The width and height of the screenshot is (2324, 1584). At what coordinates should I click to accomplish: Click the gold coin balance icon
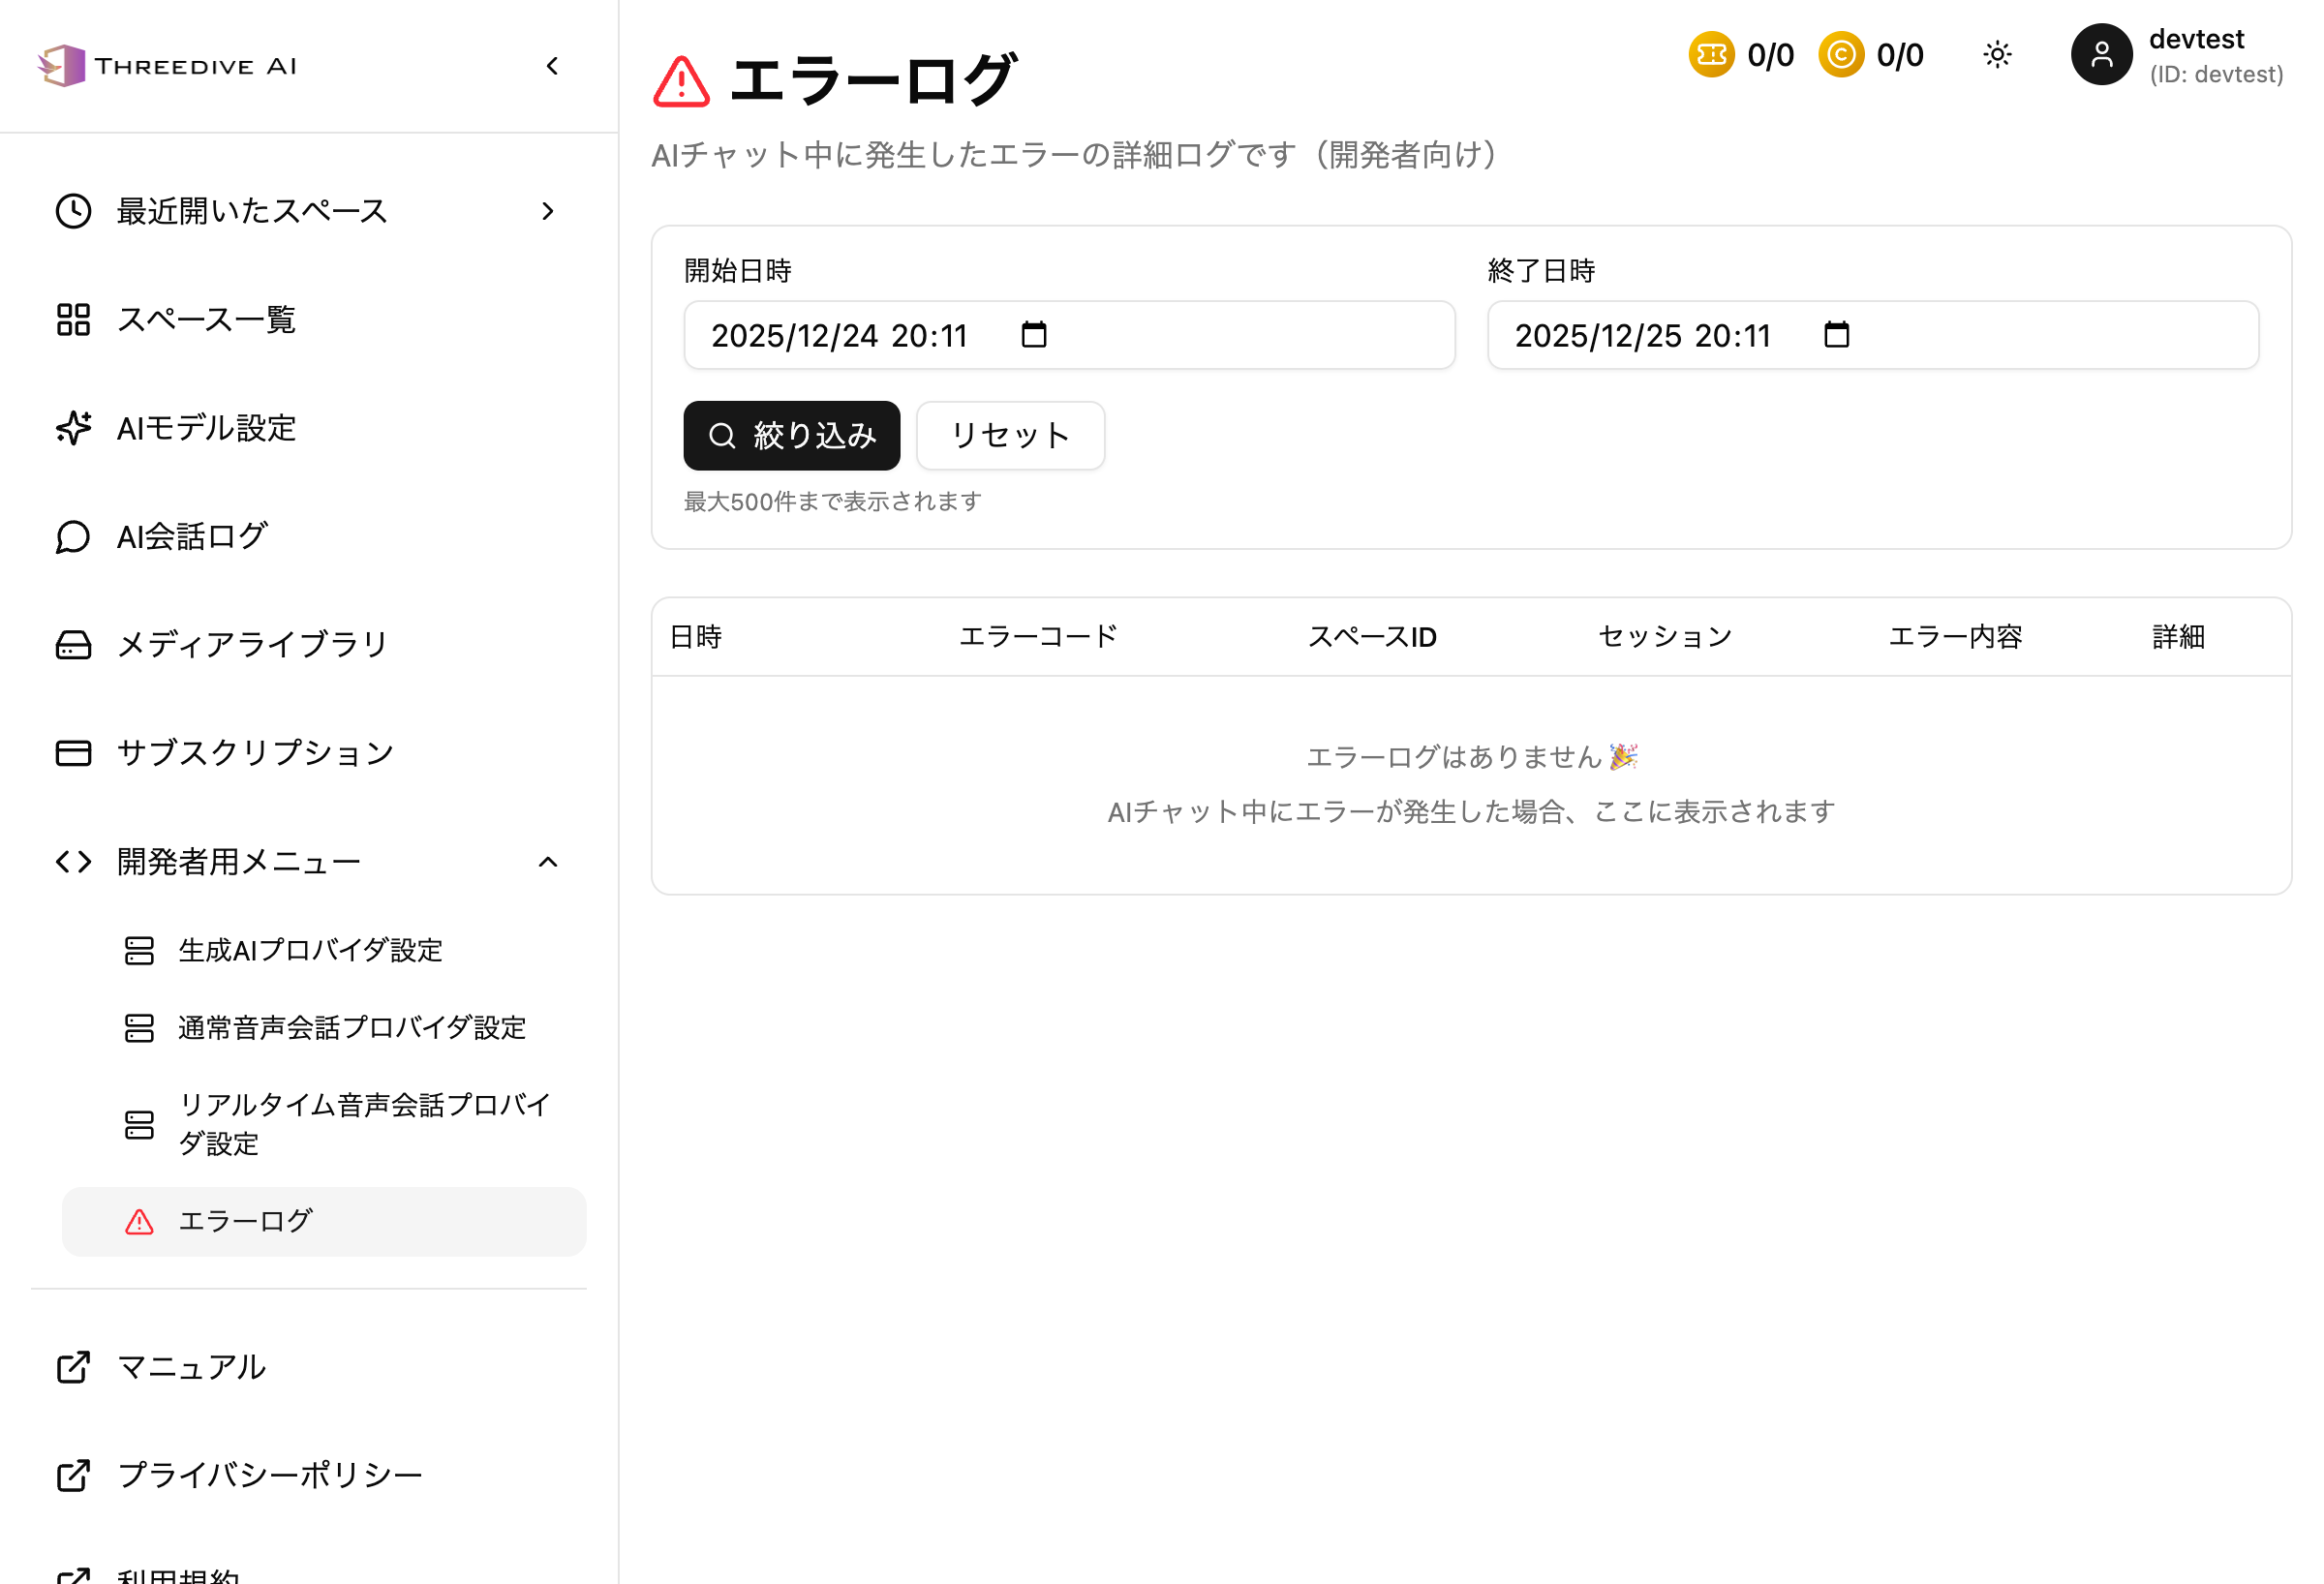[1841, 54]
